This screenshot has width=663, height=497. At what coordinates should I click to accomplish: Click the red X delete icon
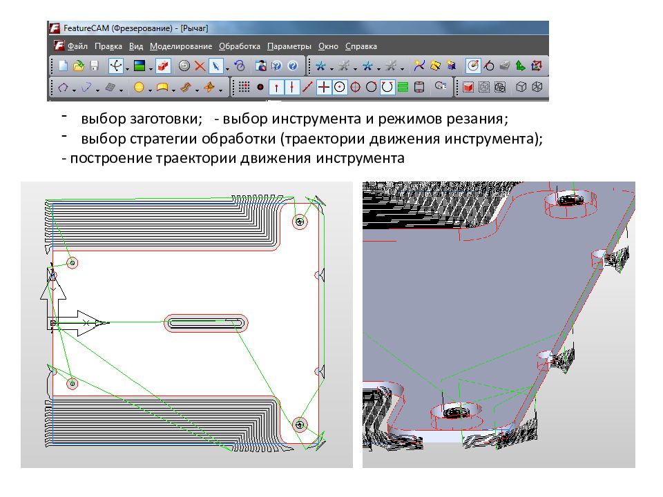[x=200, y=66]
